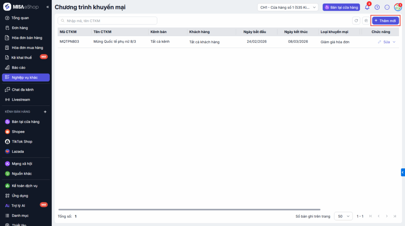Open the store selector CH1 dropdown
This screenshot has height=226, width=405.
(x=288, y=7)
